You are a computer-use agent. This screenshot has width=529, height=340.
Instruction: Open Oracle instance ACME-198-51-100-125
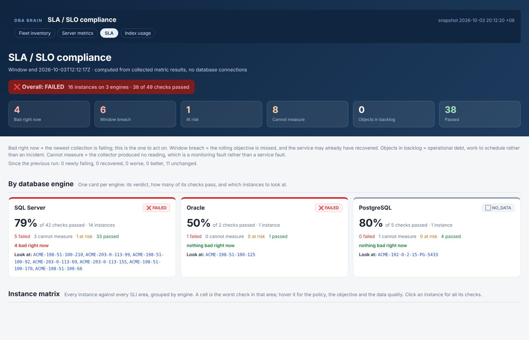(230, 255)
